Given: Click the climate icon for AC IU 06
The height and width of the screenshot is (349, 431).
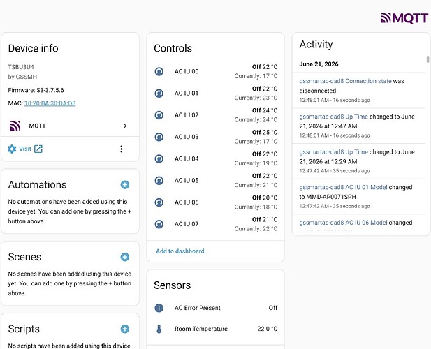Looking at the screenshot, I should (x=159, y=202).
